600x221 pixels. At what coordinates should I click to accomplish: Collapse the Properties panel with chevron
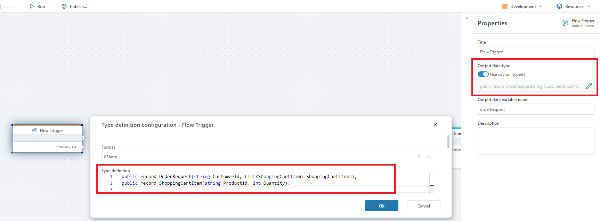[x=467, y=18]
